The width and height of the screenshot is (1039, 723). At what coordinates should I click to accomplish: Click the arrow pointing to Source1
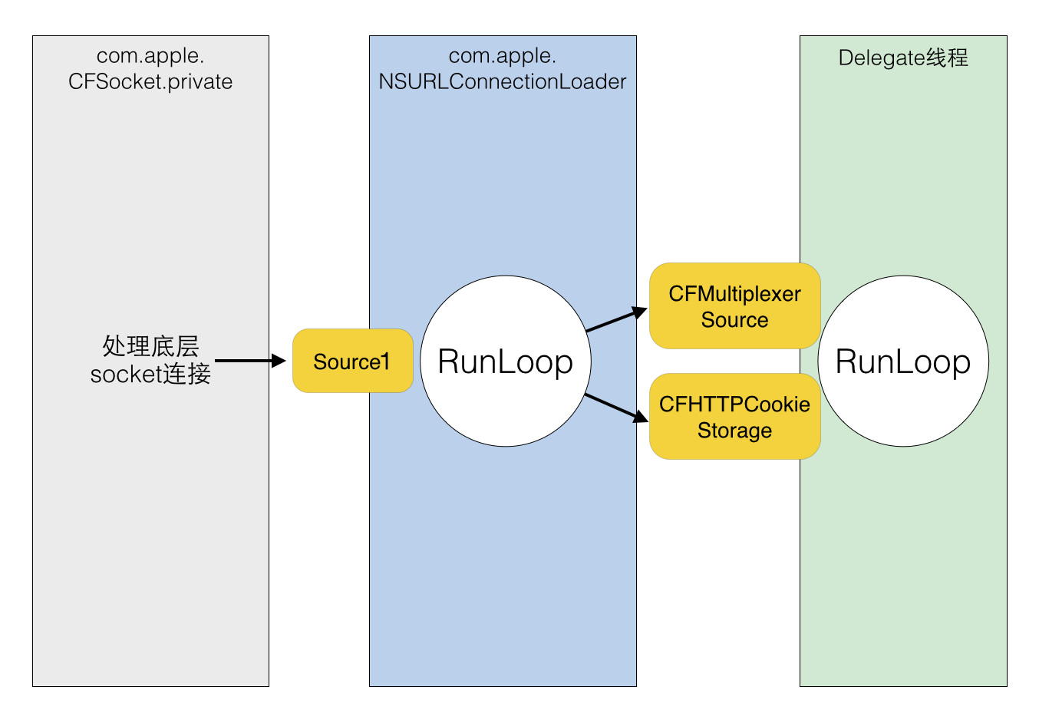pyautogui.click(x=253, y=359)
